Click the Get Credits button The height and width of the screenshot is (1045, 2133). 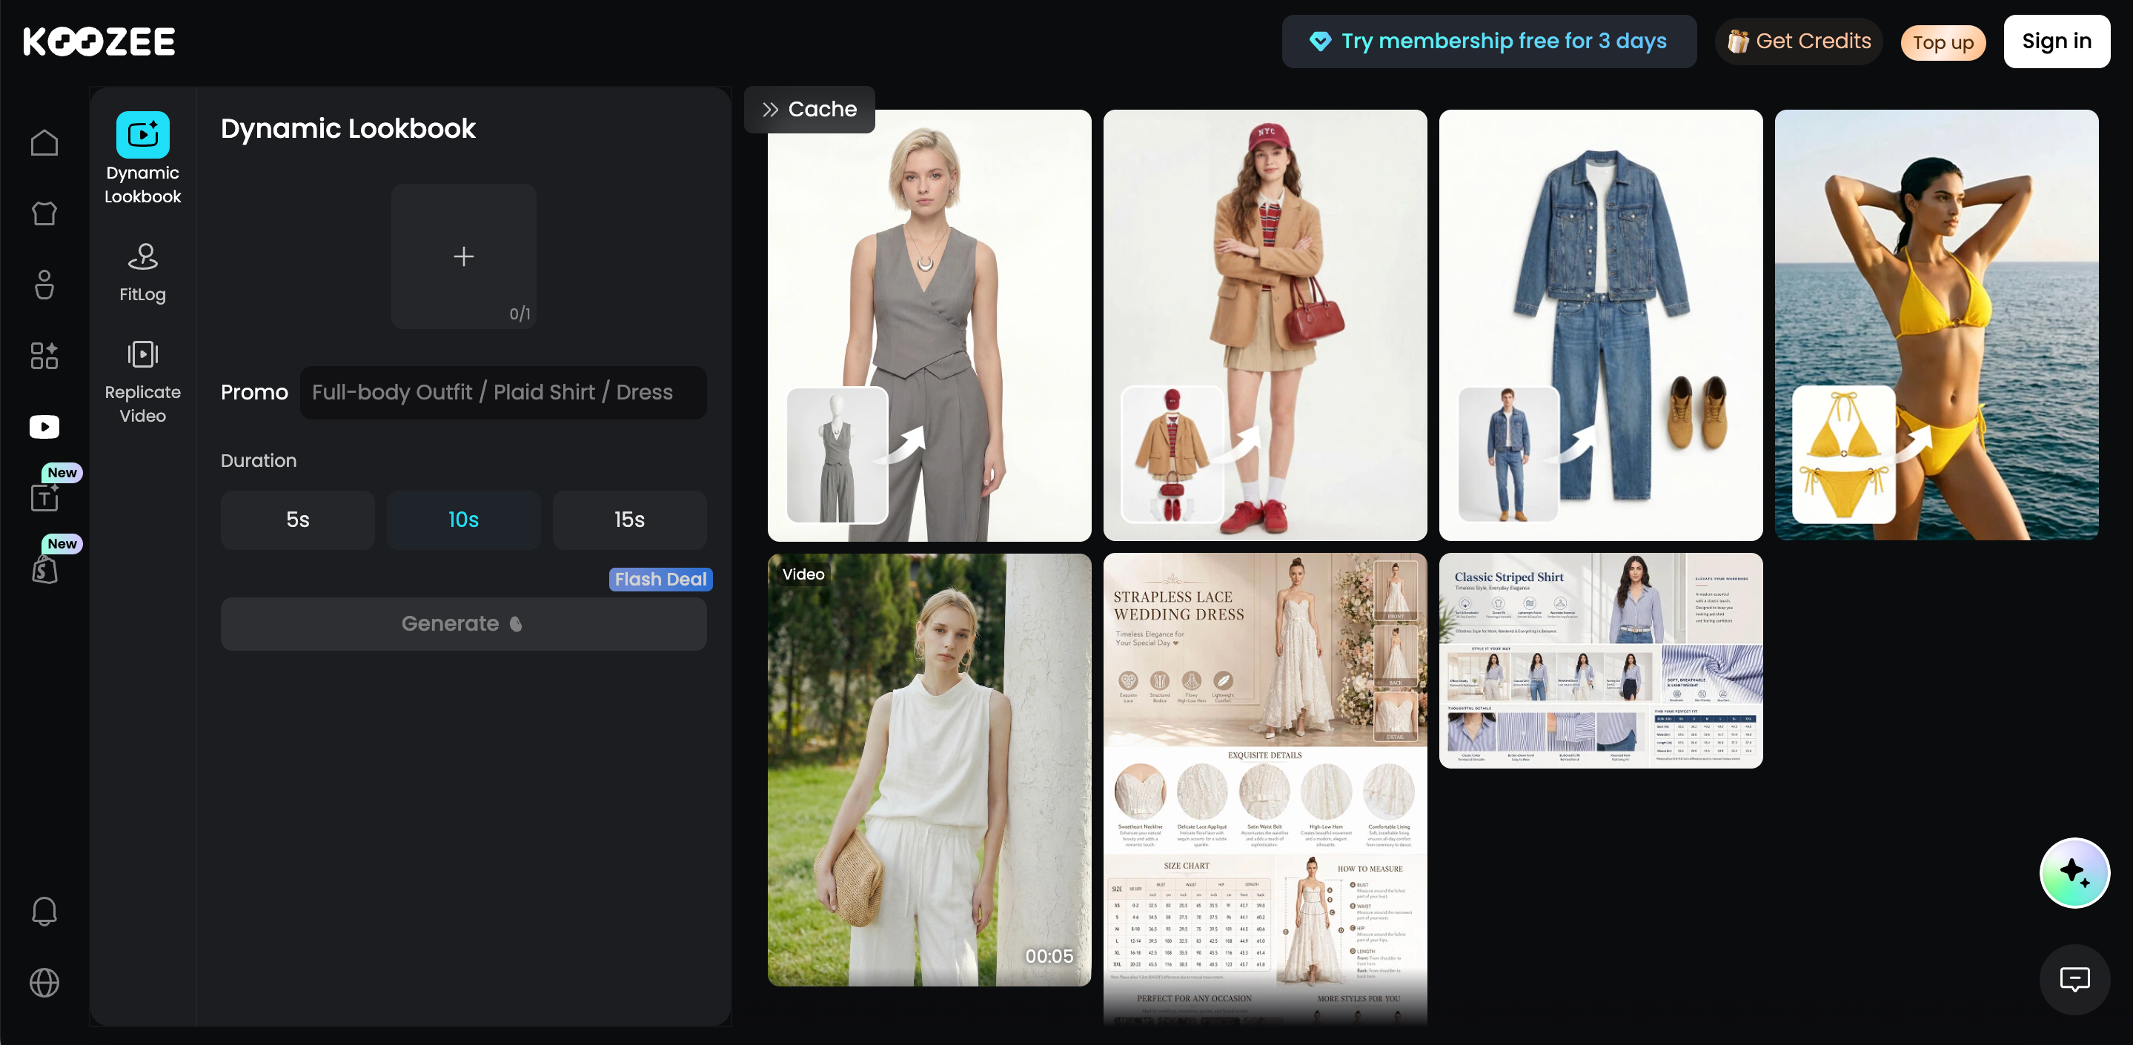point(1799,42)
